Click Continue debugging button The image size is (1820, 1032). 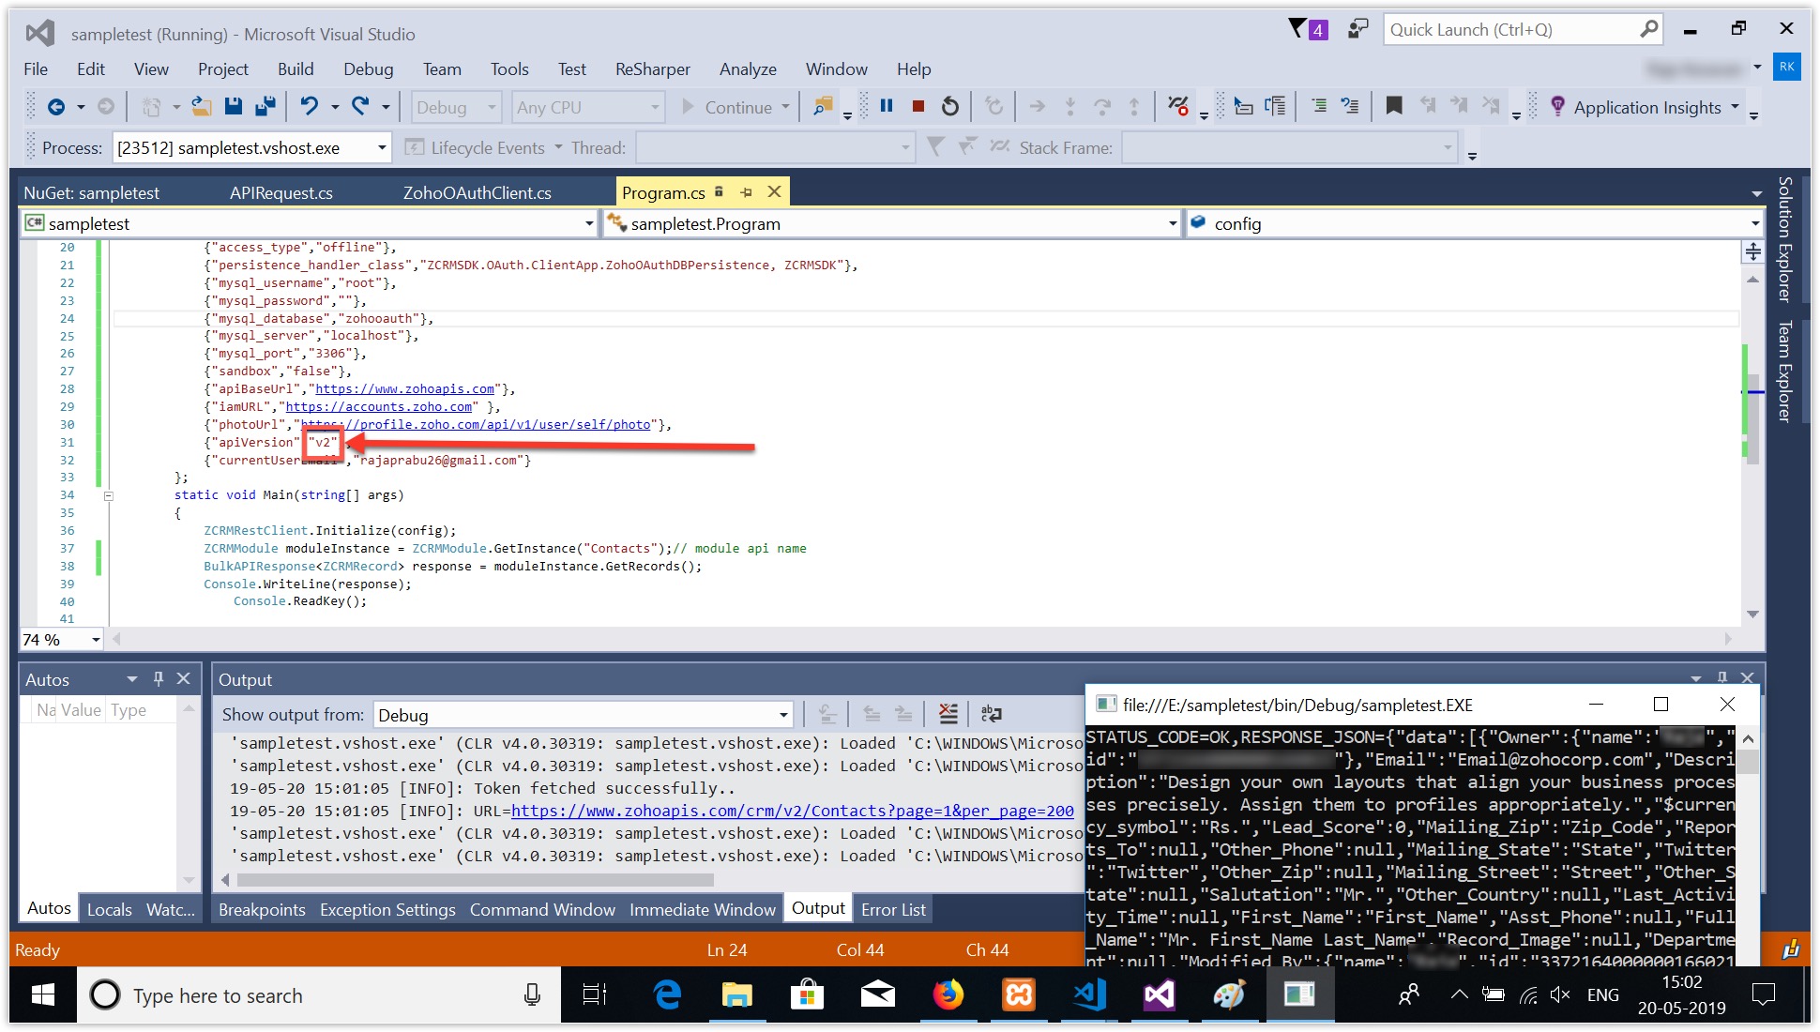coord(726,108)
